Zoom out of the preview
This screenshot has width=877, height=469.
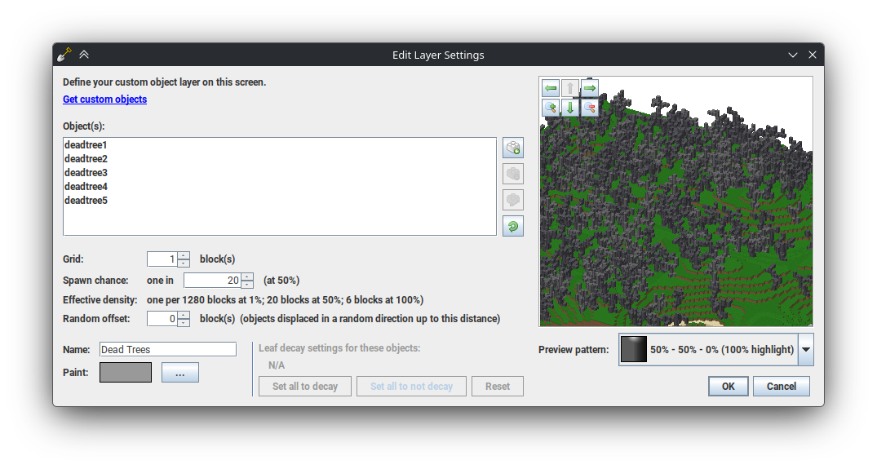click(589, 108)
